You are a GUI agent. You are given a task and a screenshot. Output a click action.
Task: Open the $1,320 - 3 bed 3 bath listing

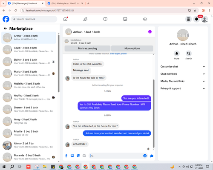pos(81,43)
